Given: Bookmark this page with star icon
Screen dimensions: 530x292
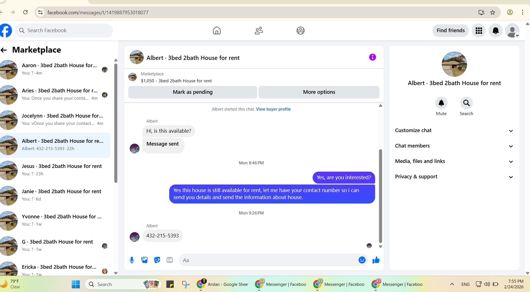Looking at the screenshot, I should click(x=493, y=12).
